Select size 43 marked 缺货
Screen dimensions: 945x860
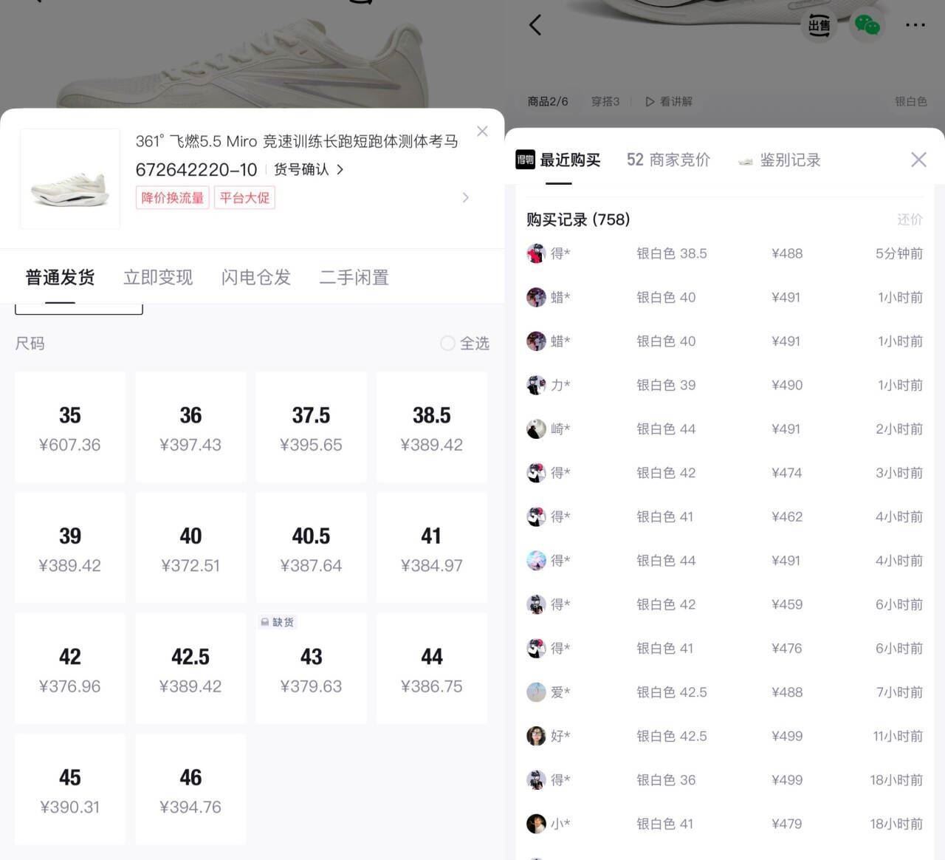[311, 668]
